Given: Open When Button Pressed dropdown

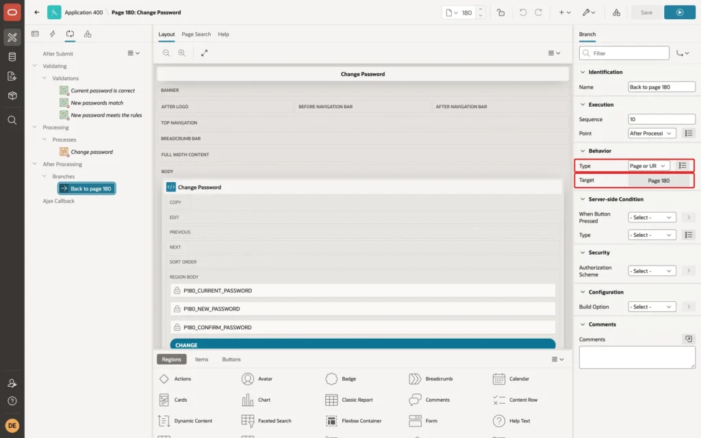Looking at the screenshot, I should [652, 217].
